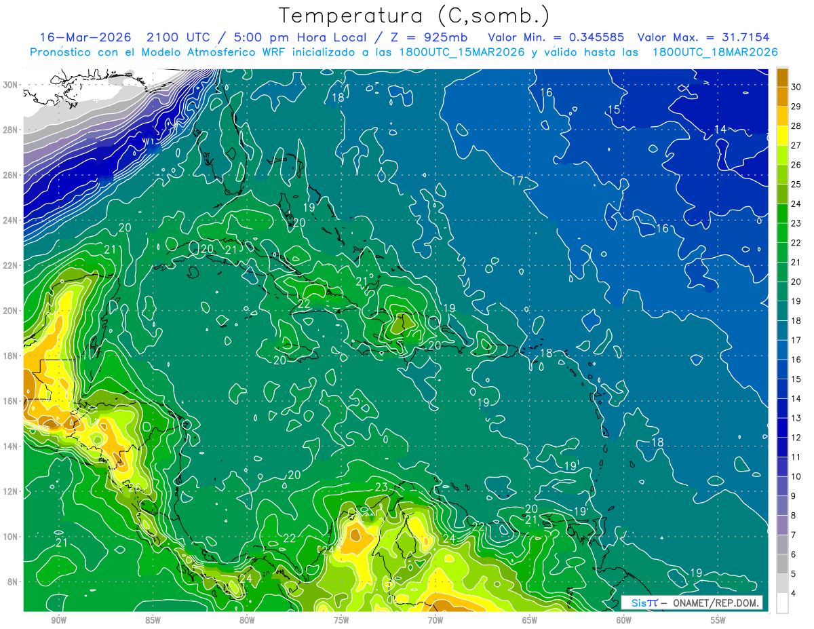Screen dimensions: 814x629
Task: Click the contour label "14" on the map
Action: point(721,129)
